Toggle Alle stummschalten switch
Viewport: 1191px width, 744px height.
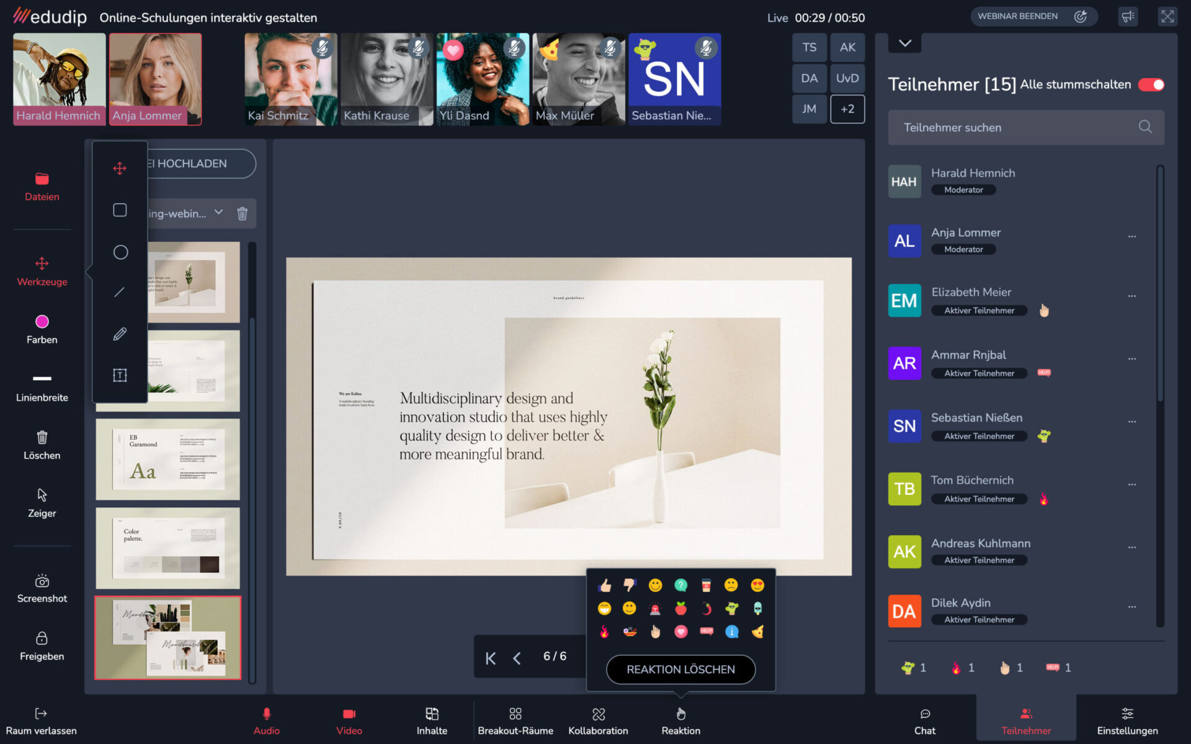pos(1151,85)
